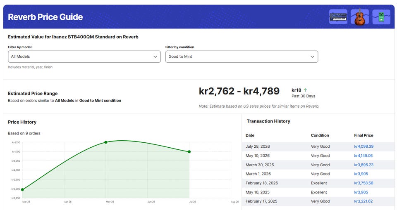This screenshot has height=210, width=397.
Task: Open the All Models filter dropdown
Action: (x=84, y=57)
